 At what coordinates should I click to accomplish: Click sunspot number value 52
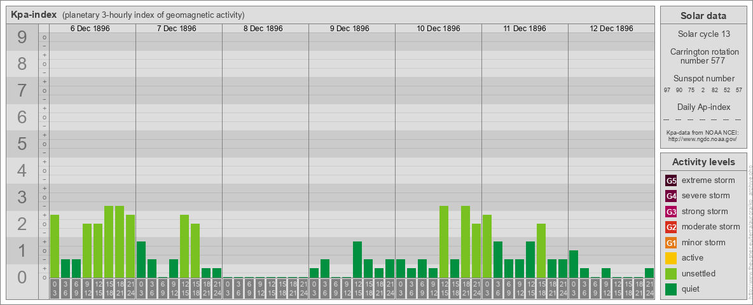[726, 90]
